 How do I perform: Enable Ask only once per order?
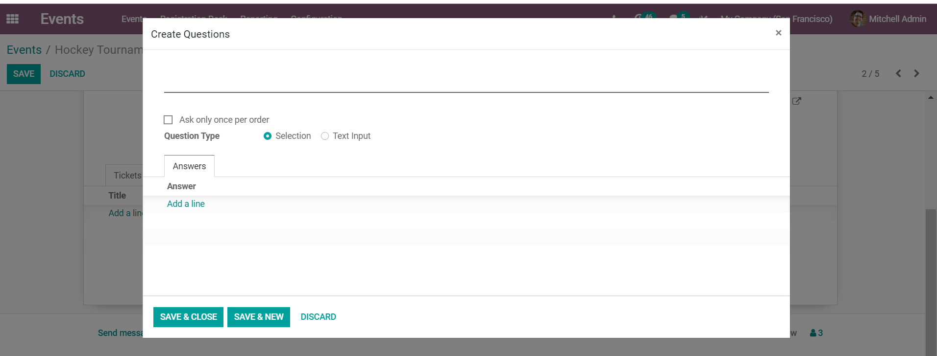click(x=168, y=120)
